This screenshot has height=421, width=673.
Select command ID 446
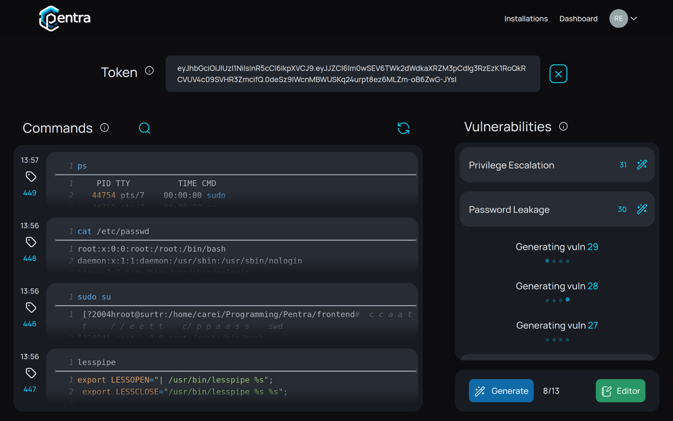30,324
